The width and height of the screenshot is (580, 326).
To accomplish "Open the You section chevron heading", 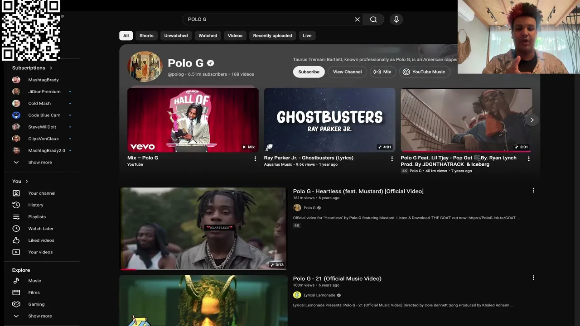I will pyautogui.click(x=20, y=181).
